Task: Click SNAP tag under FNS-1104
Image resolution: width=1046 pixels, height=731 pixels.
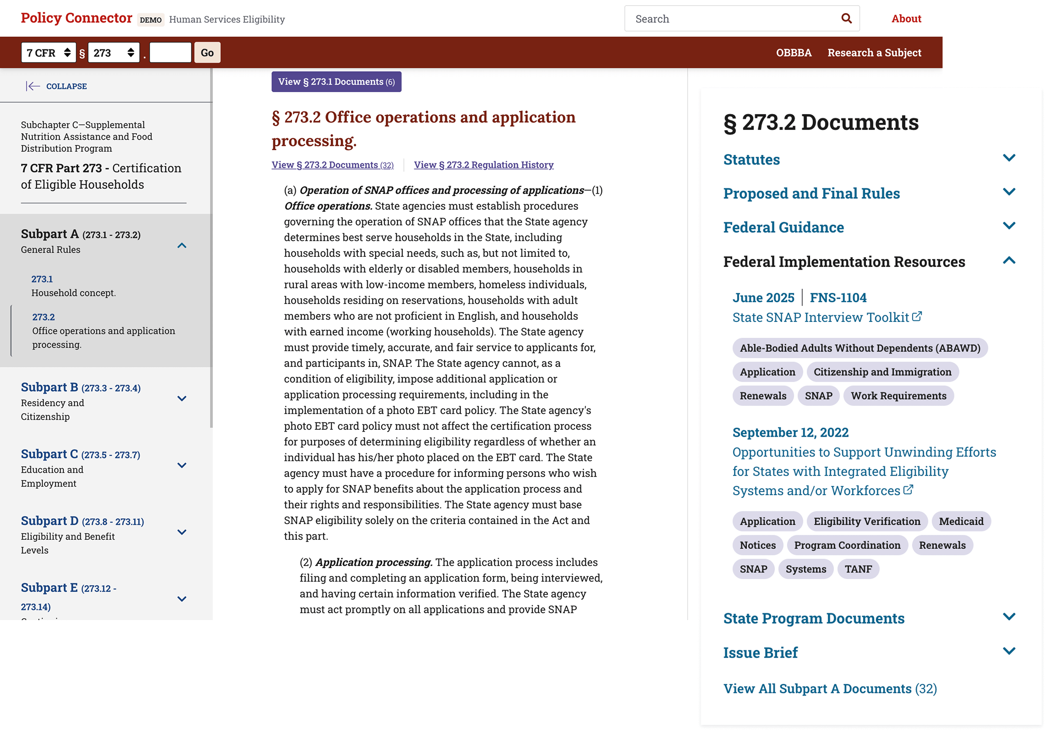Action: click(x=818, y=395)
